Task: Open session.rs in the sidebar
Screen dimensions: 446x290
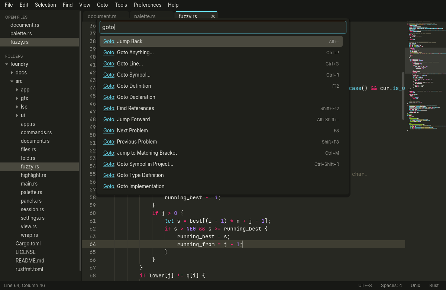Action: pos(39,209)
